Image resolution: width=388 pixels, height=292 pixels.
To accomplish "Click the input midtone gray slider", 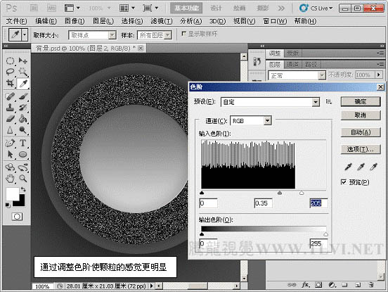I will (x=279, y=193).
